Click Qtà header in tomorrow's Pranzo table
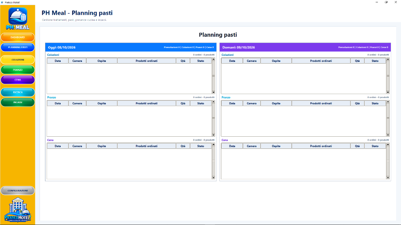The height and width of the screenshot is (225, 401). (357, 103)
